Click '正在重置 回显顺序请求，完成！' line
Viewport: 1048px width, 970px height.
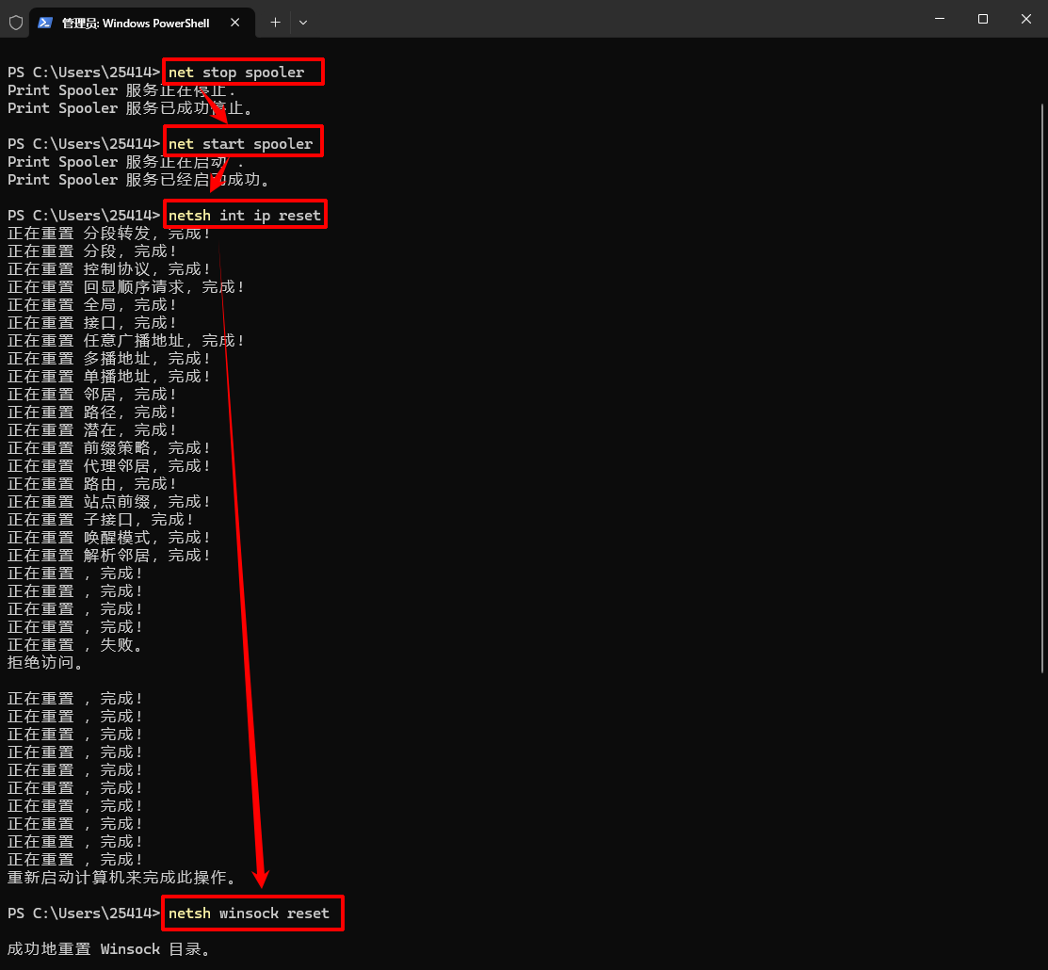[126, 287]
